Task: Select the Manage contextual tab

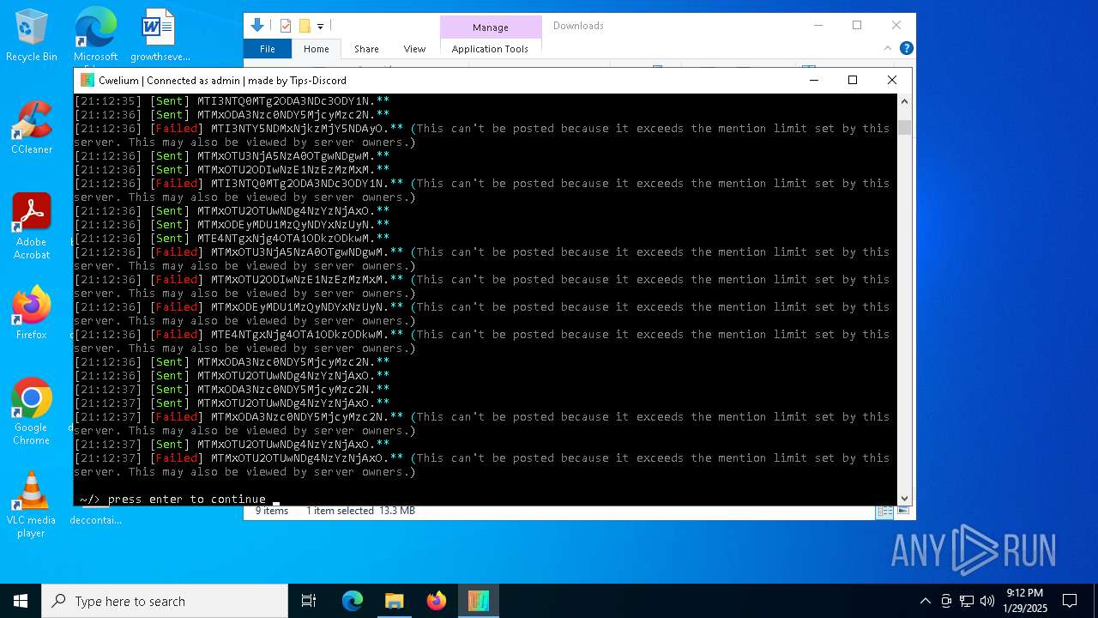Action: (x=491, y=27)
